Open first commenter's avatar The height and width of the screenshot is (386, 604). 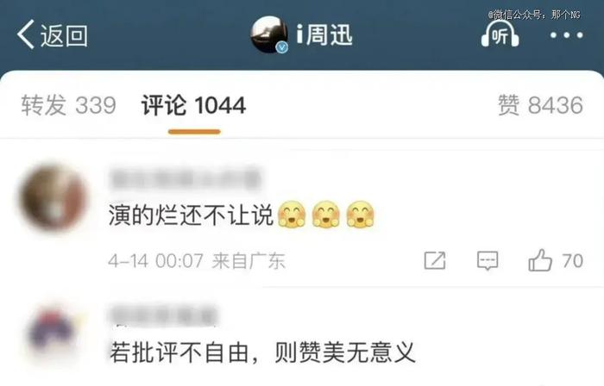click(x=53, y=197)
